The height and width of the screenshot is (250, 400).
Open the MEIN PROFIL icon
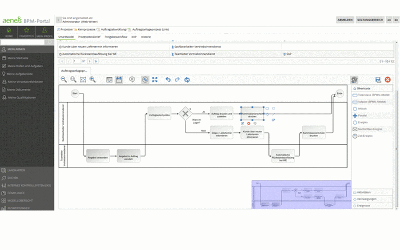point(44,32)
